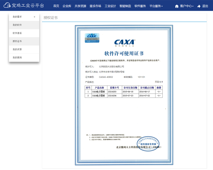This screenshot has width=213, height=170.
Task: Select 我的案例 in the sidebar
Action: [x=24, y=57]
